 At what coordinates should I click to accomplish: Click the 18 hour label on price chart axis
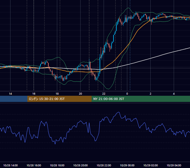point(57,94)
